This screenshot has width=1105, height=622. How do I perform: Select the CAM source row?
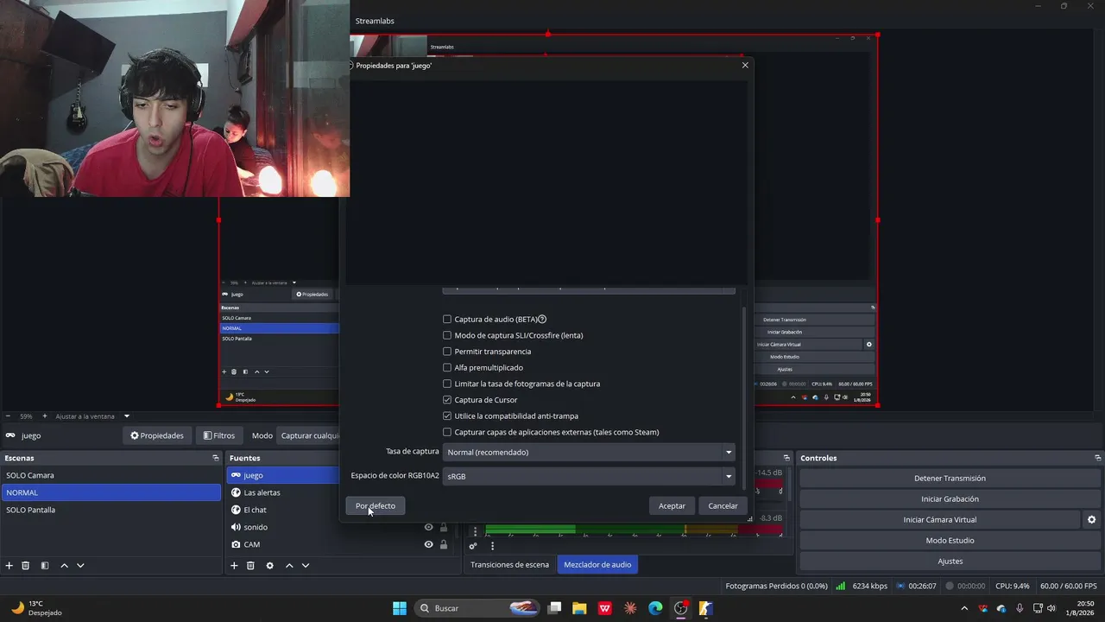342,544
